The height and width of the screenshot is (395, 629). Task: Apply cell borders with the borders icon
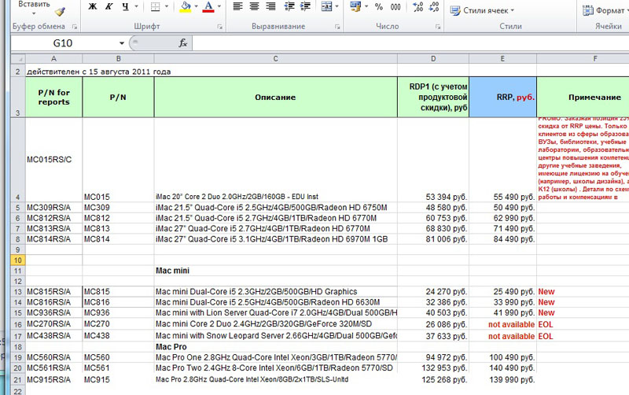tap(155, 6)
